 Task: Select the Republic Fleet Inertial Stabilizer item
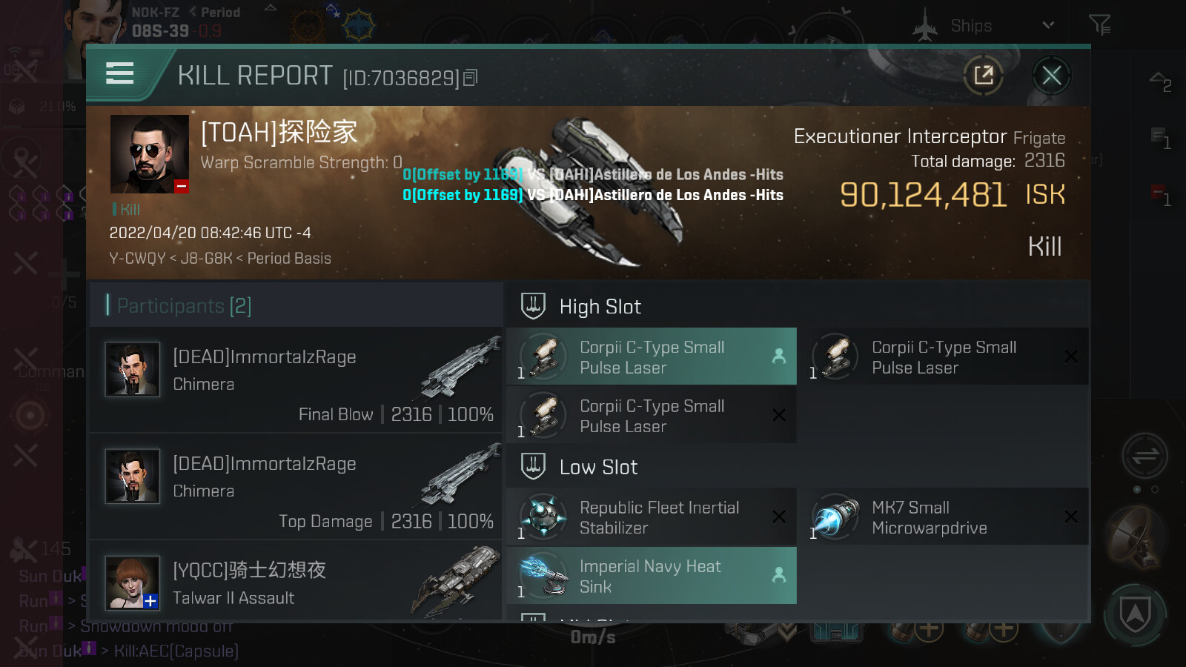click(652, 517)
